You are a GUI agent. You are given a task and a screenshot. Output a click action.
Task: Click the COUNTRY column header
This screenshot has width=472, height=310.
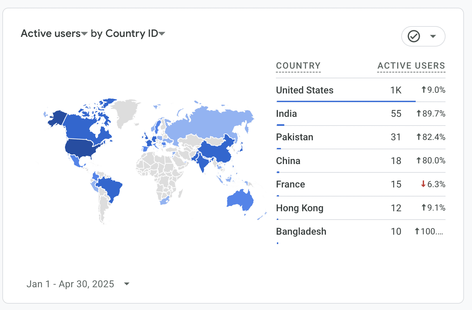[x=298, y=66]
